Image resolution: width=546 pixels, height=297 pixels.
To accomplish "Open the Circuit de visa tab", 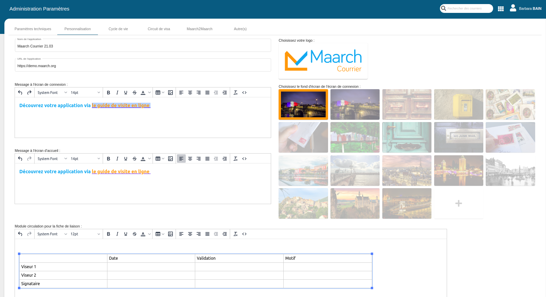I will pos(159,29).
